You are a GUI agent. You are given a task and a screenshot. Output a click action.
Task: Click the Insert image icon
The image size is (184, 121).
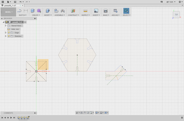(x=96, y=11)
